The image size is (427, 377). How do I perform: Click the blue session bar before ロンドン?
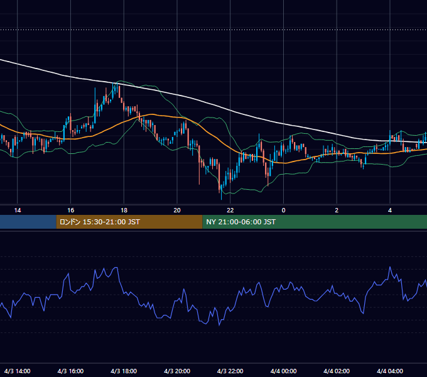pyautogui.click(x=28, y=222)
